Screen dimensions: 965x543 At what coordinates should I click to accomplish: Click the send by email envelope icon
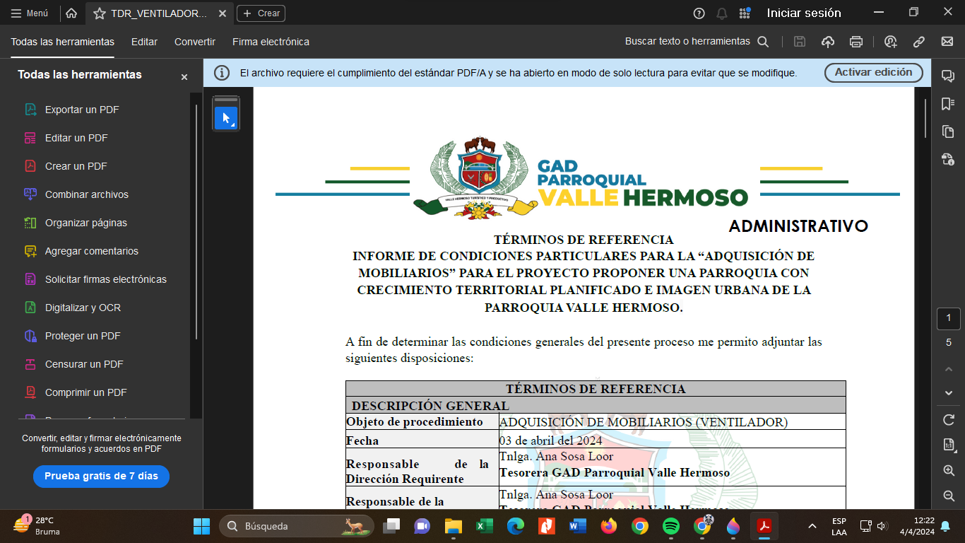[947, 42]
